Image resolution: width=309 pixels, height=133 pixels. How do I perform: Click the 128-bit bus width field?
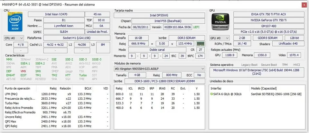[x=295, y=38]
